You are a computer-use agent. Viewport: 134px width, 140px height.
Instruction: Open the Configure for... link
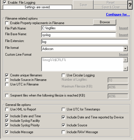(118, 14)
